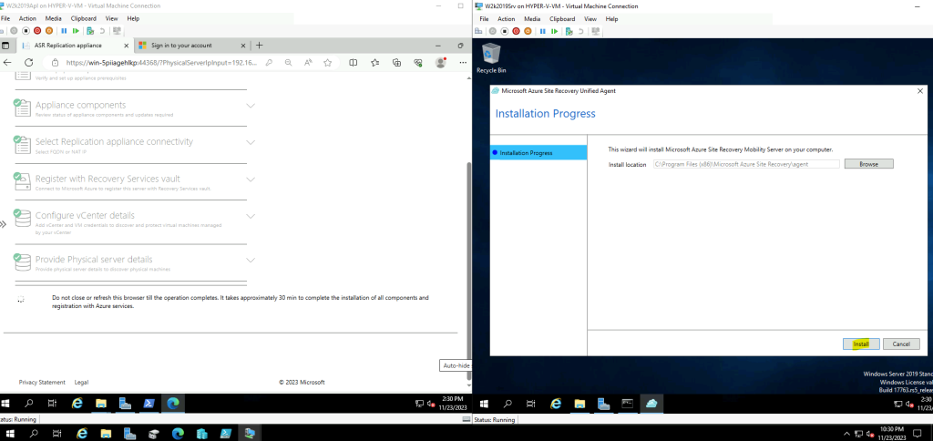Click the Turn Off button in W2k2019Srv toolbar

[505, 31]
